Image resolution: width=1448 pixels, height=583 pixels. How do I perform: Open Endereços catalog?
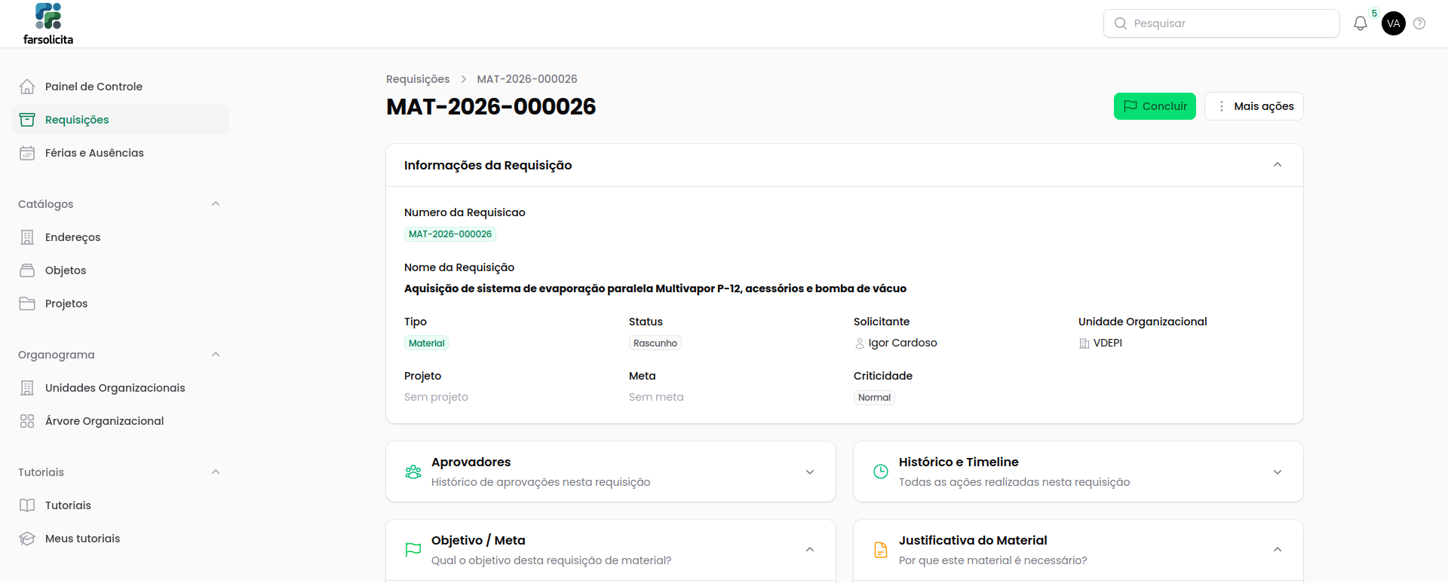pos(121,237)
